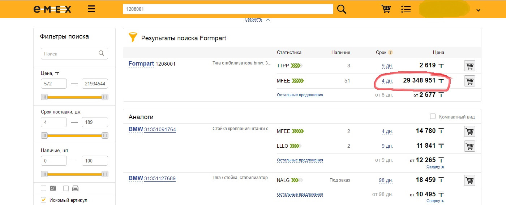Collapse the BMW 31351091764 offers via Свернуть

pyautogui.click(x=435, y=167)
